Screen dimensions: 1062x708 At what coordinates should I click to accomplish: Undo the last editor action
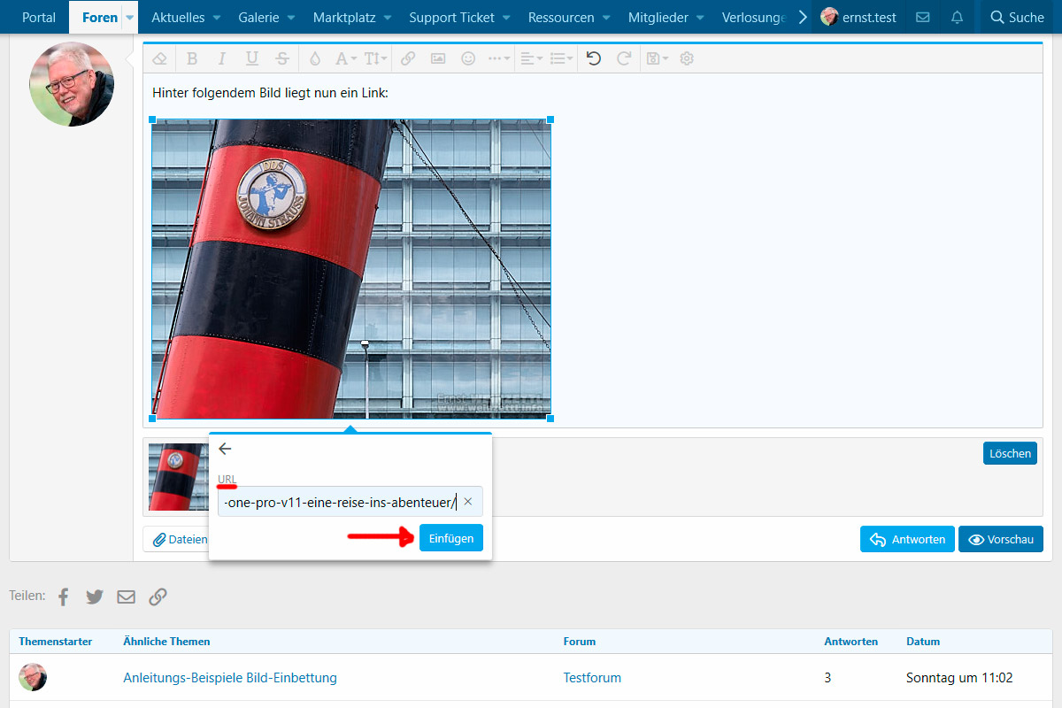594,58
